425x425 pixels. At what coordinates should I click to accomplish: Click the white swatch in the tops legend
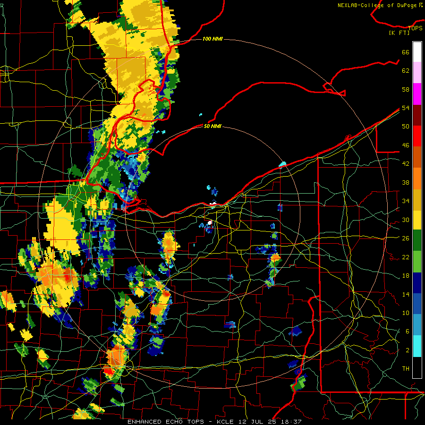pos(417,52)
